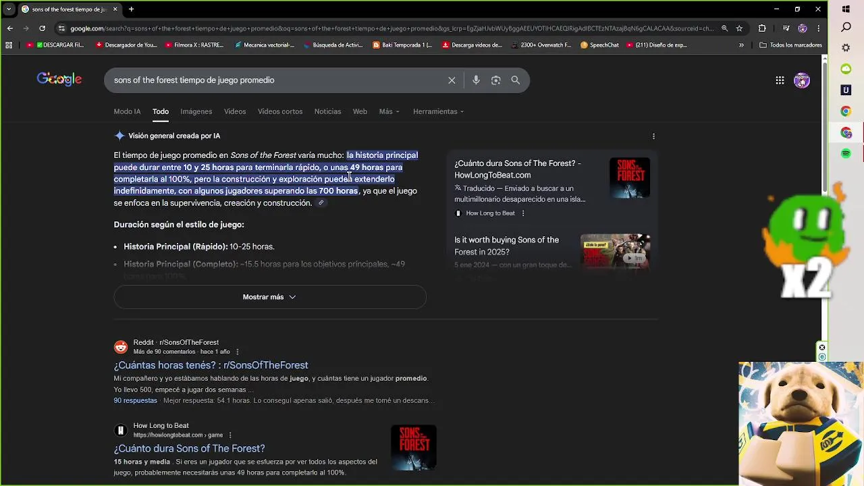The height and width of the screenshot is (486, 864).
Task: Open the tab search dropdown arrow
Action: point(9,9)
